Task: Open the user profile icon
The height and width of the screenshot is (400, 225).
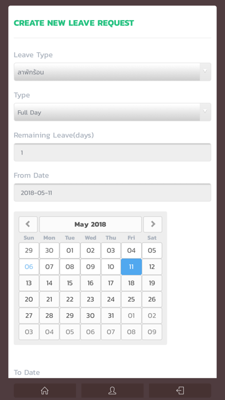Action: click(113, 390)
